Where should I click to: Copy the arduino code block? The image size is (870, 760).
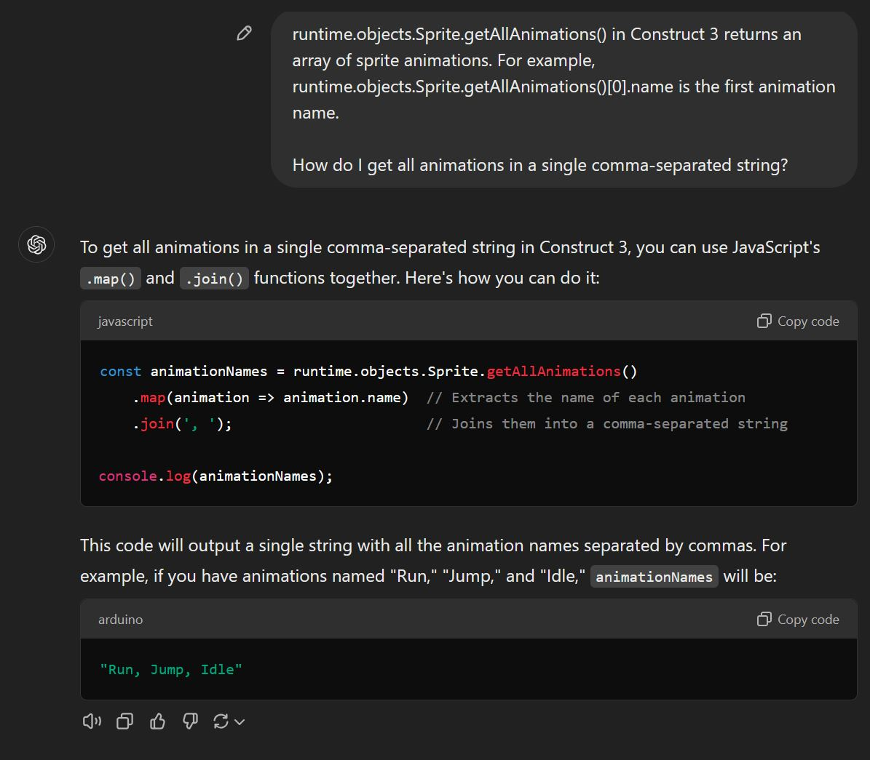click(x=798, y=620)
